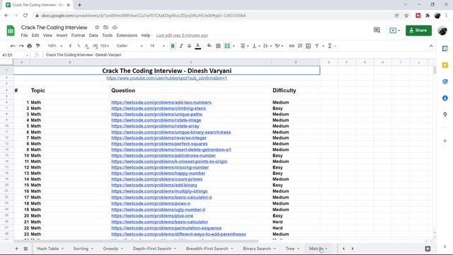Open last edit version history link

[182, 35]
